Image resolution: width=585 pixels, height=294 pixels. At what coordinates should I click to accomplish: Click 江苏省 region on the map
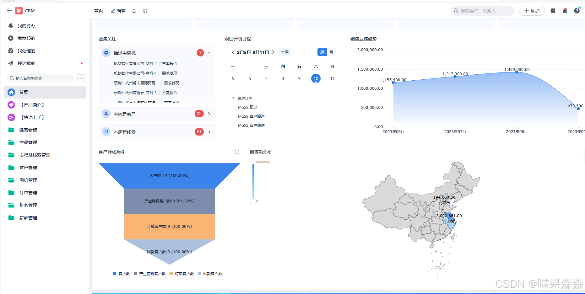coord(451,216)
